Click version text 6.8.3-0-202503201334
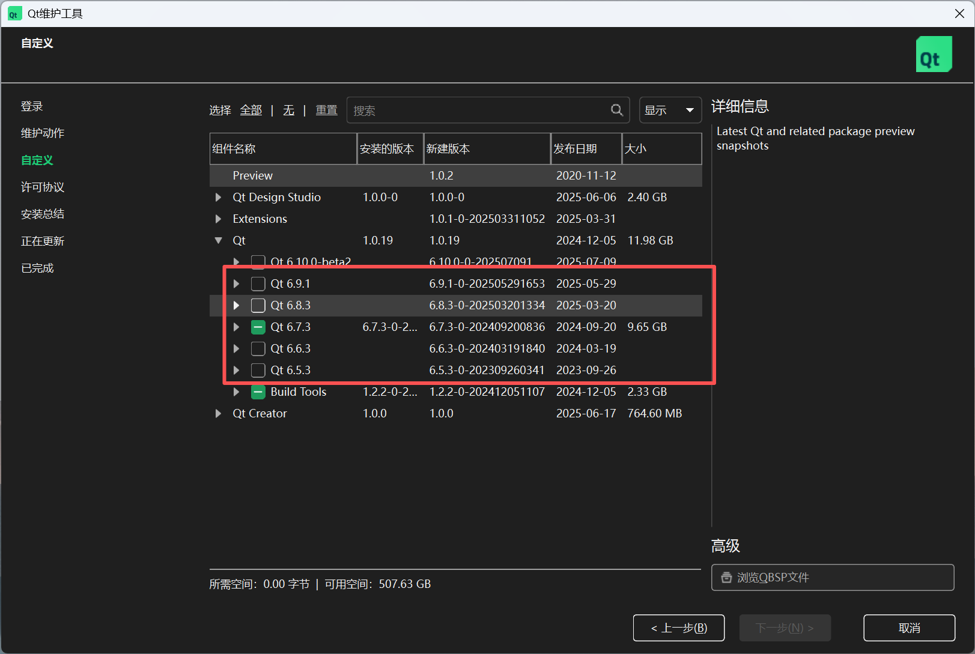 (x=487, y=305)
